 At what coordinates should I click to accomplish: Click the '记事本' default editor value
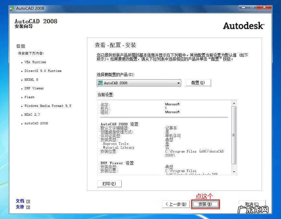[x=171, y=128]
